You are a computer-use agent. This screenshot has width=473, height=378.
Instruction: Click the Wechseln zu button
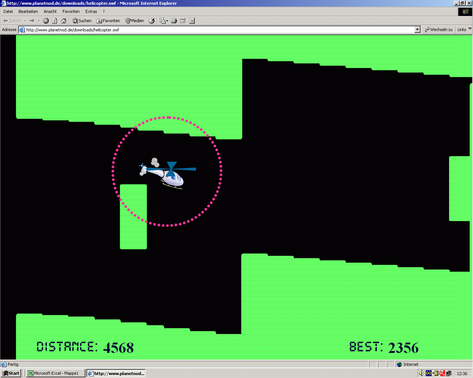tap(439, 30)
